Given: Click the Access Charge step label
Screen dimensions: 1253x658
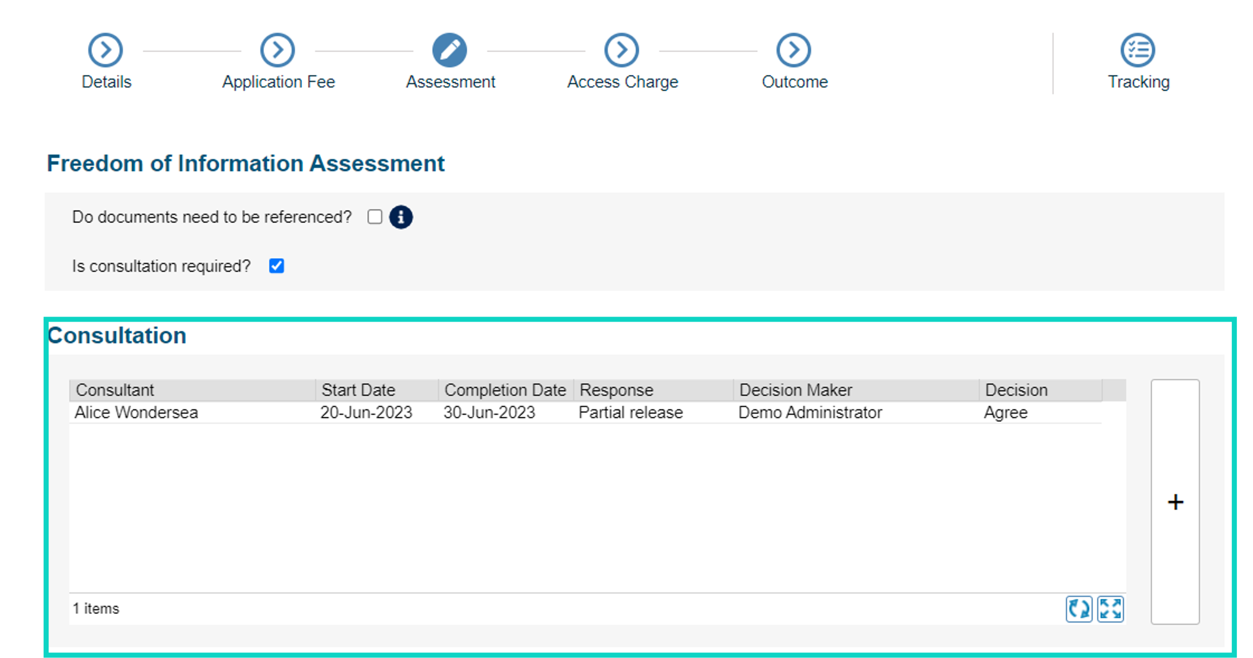Looking at the screenshot, I should pyautogui.click(x=623, y=82).
